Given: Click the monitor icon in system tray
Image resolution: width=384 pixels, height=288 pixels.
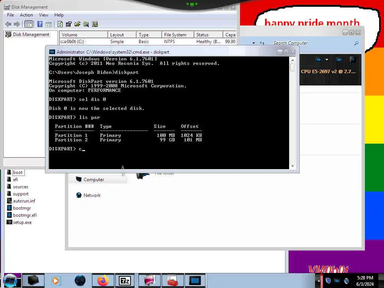Looking at the screenshot, I should 337,280.
